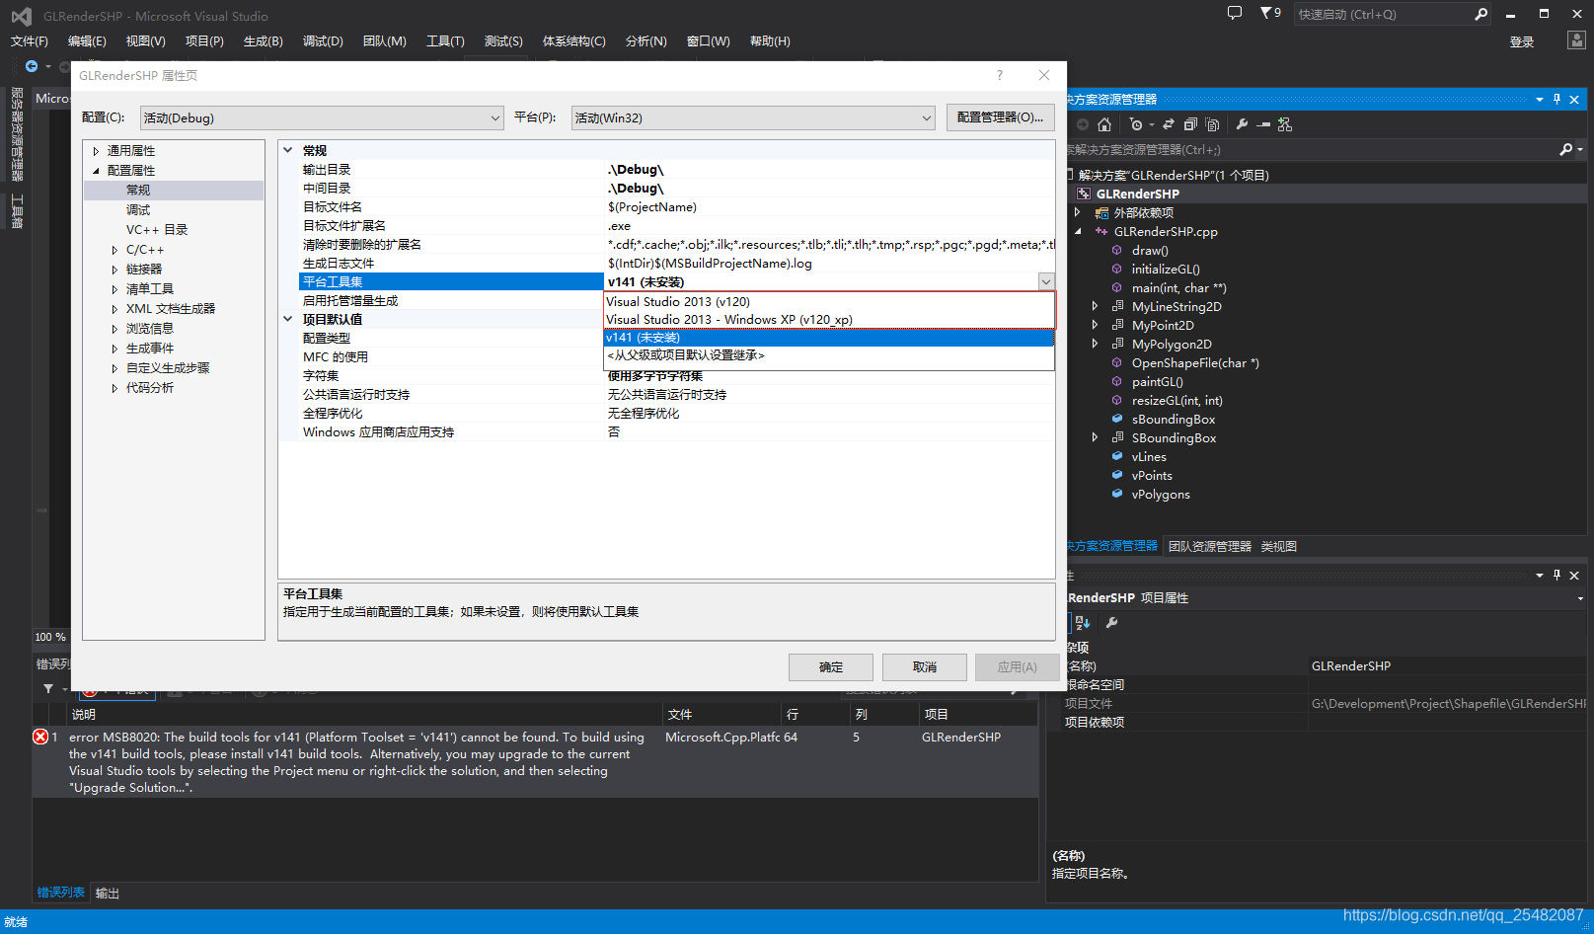Click the 登录 sign-in link
Viewport: 1594px width, 934px height.
pyautogui.click(x=1522, y=41)
